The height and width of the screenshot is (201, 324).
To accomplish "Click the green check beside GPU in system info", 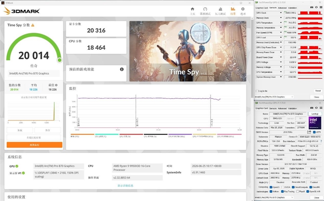I will pos(17,166).
